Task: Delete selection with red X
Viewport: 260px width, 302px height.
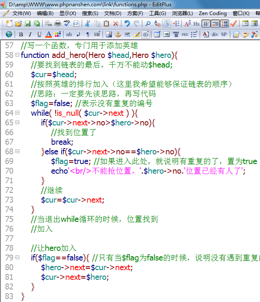Action: [116, 23]
